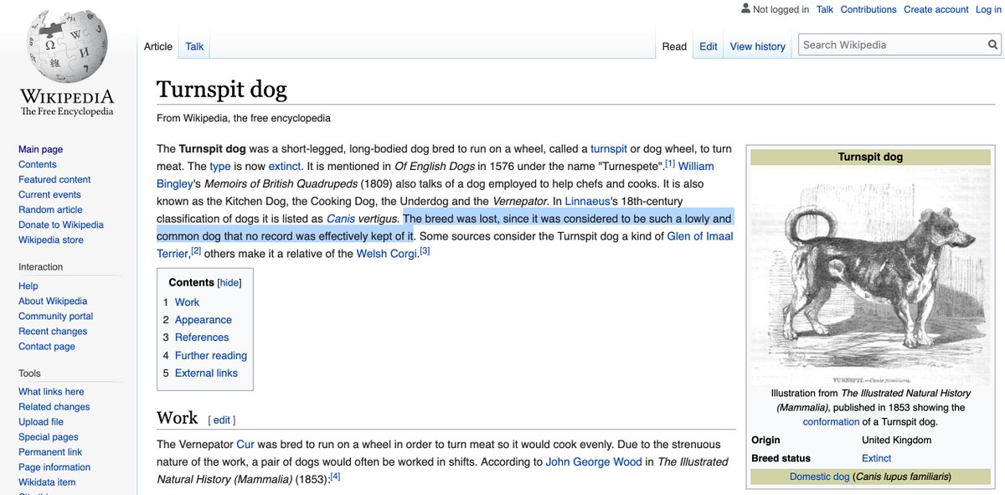The image size is (1005, 495).
Task: Follow the Cur link in Work section
Action: (245, 444)
